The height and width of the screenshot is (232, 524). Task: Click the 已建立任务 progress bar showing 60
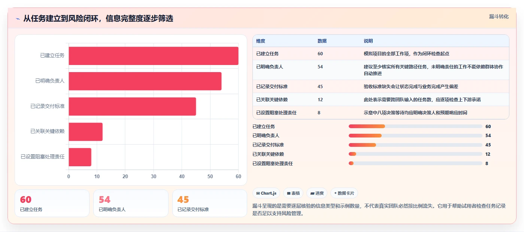point(415,126)
